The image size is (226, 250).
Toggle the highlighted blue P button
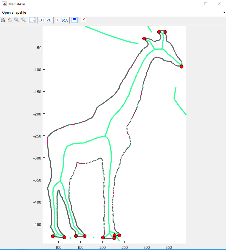pyautogui.click(x=74, y=20)
